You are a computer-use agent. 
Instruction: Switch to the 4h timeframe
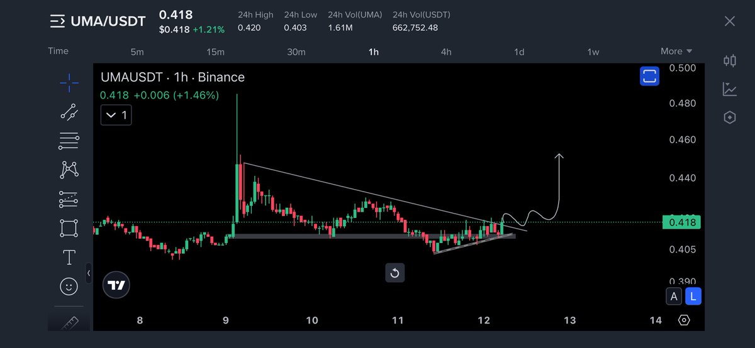coord(446,52)
